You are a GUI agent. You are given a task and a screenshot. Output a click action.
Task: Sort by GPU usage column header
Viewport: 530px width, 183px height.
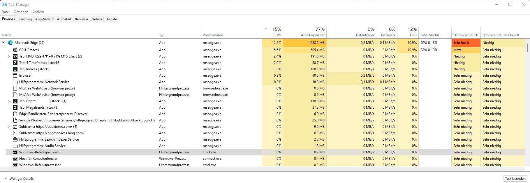coord(408,33)
